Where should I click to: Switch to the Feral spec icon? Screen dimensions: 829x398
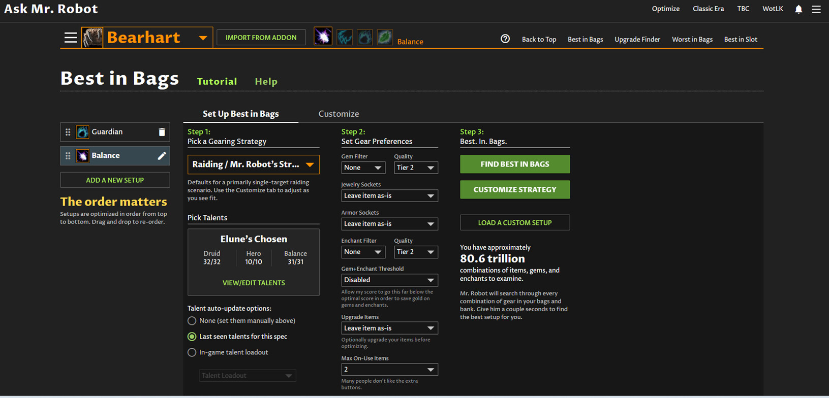pyautogui.click(x=344, y=37)
